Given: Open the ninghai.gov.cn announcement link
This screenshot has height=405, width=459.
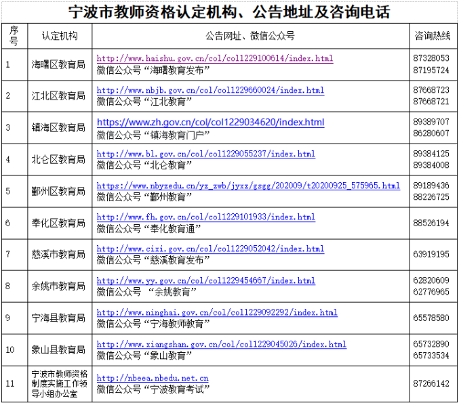Looking at the screenshot, I should (x=217, y=313).
